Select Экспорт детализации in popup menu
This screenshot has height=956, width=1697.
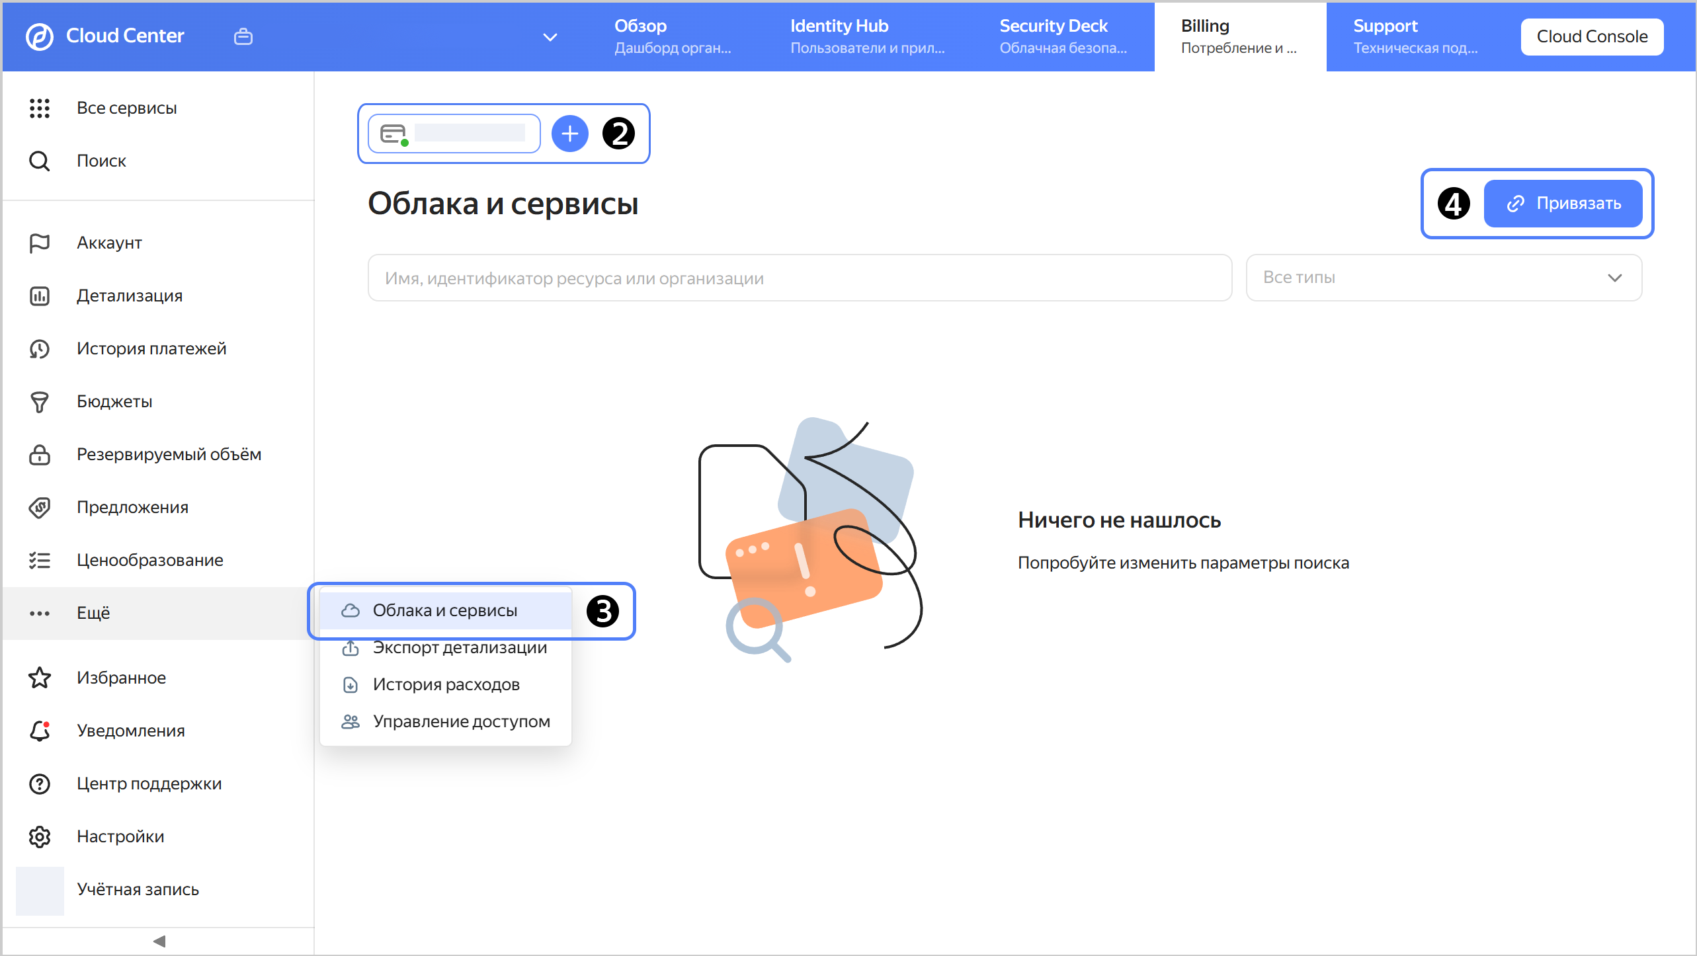click(460, 648)
